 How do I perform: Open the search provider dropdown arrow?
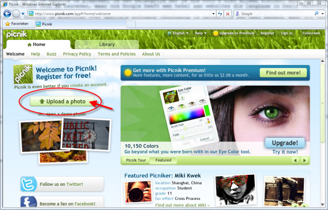(x=322, y=14)
